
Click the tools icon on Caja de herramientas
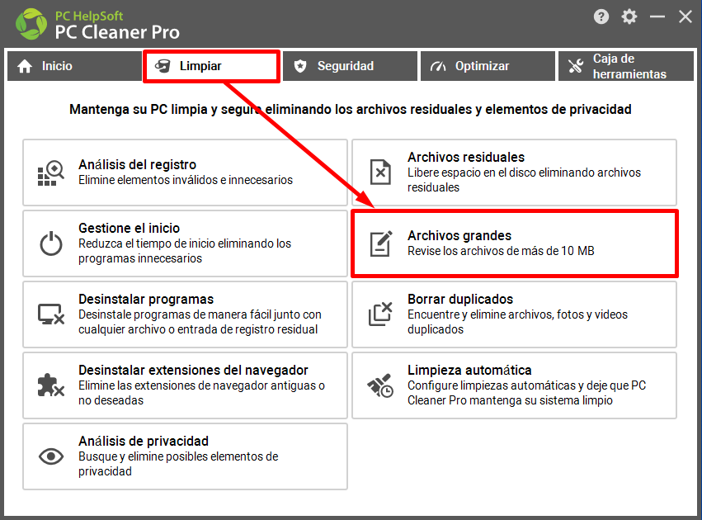(576, 66)
